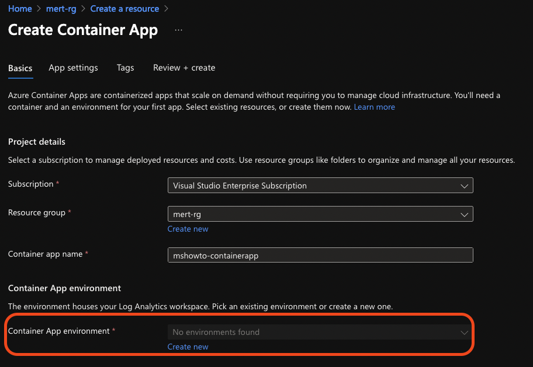Return to Create a resource breadcrumb
Image resolution: width=533 pixels, height=367 pixels.
click(124, 9)
